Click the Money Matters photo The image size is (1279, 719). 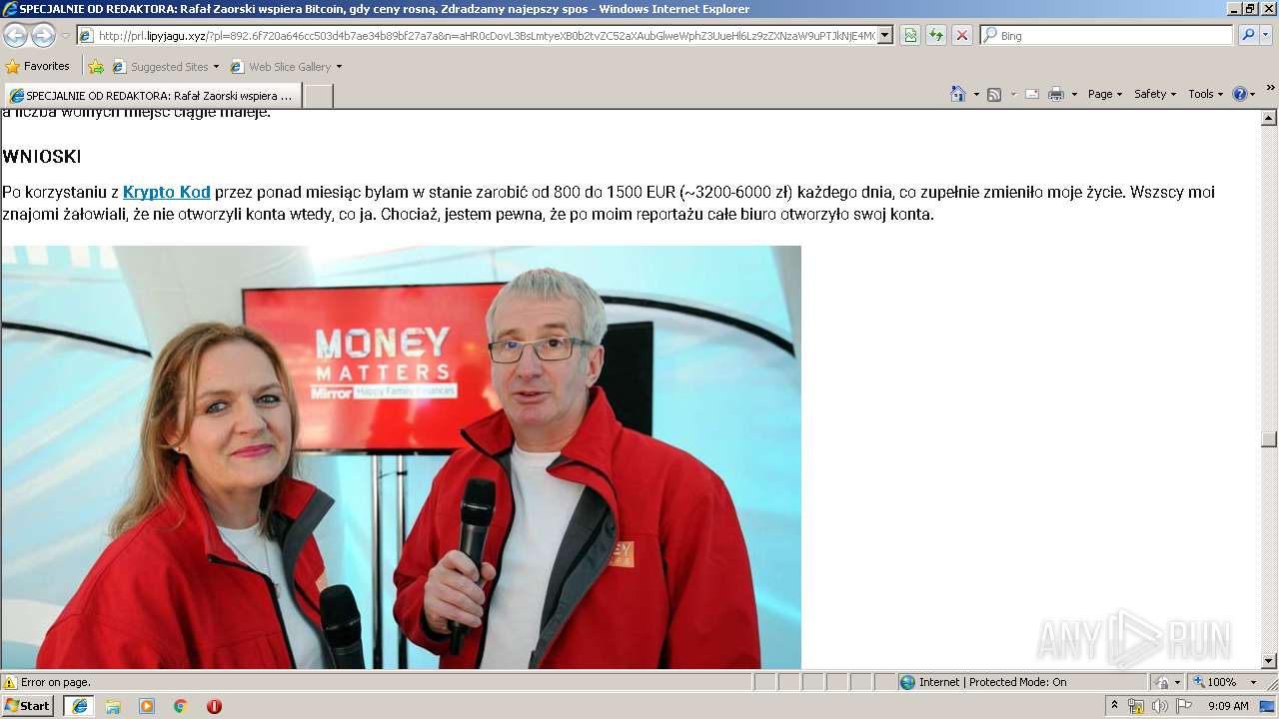click(401, 457)
